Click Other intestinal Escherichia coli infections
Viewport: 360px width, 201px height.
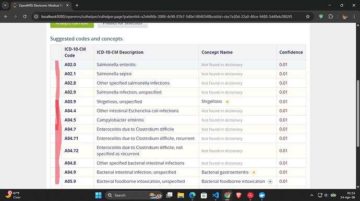pyautogui.click(x=138, y=111)
